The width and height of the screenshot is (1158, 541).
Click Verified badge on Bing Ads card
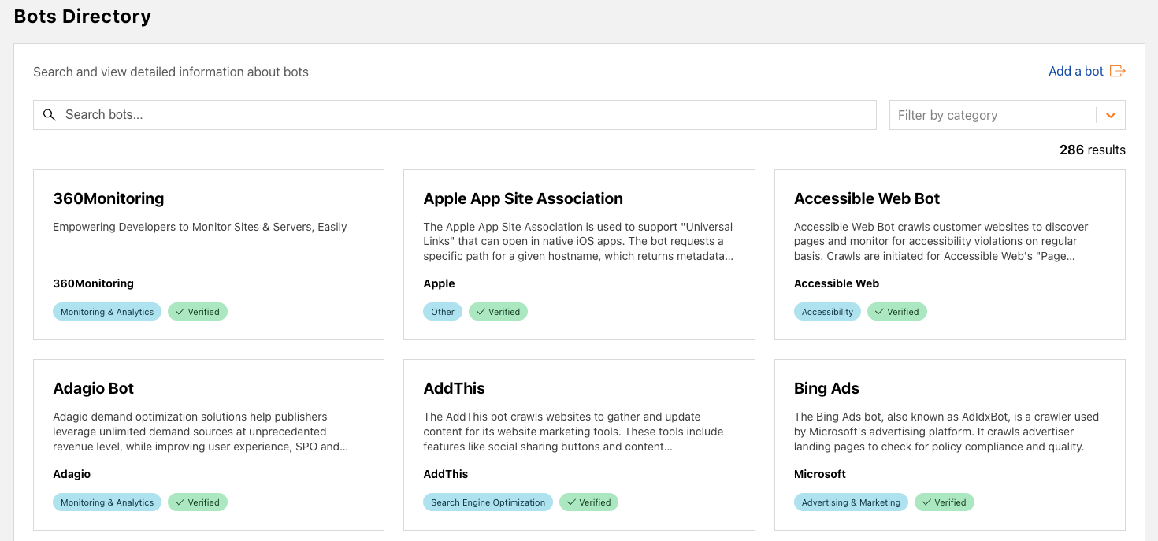pyautogui.click(x=945, y=502)
